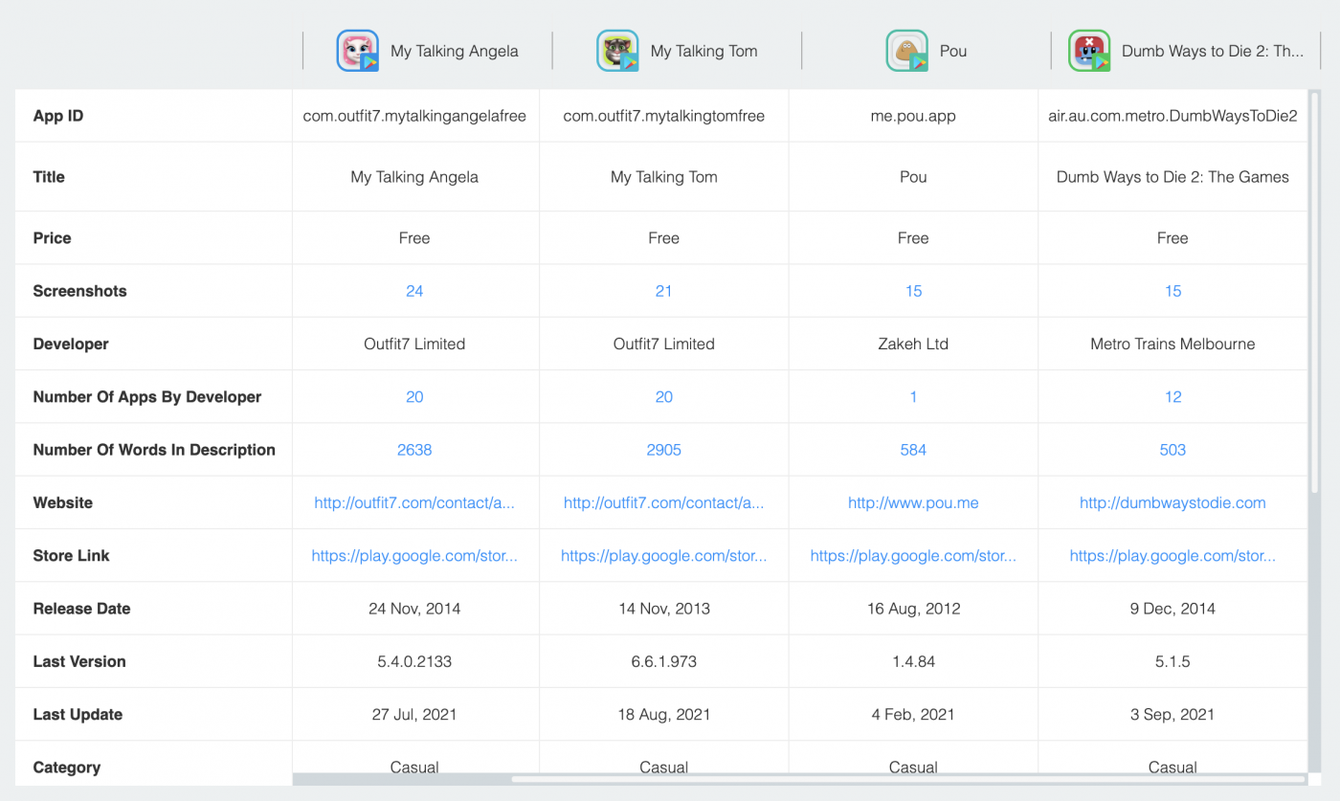The width and height of the screenshot is (1340, 801).
Task: Click description word count 503
Action: click(x=1172, y=450)
